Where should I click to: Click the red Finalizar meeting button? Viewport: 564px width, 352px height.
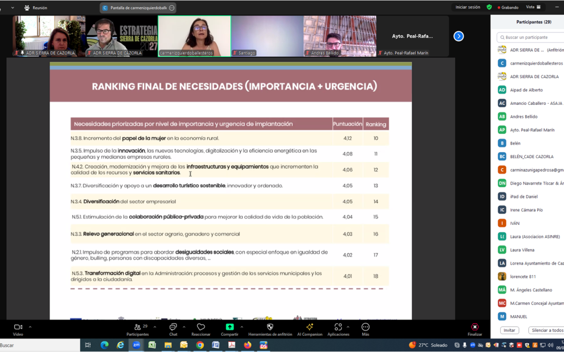coord(475,327)
